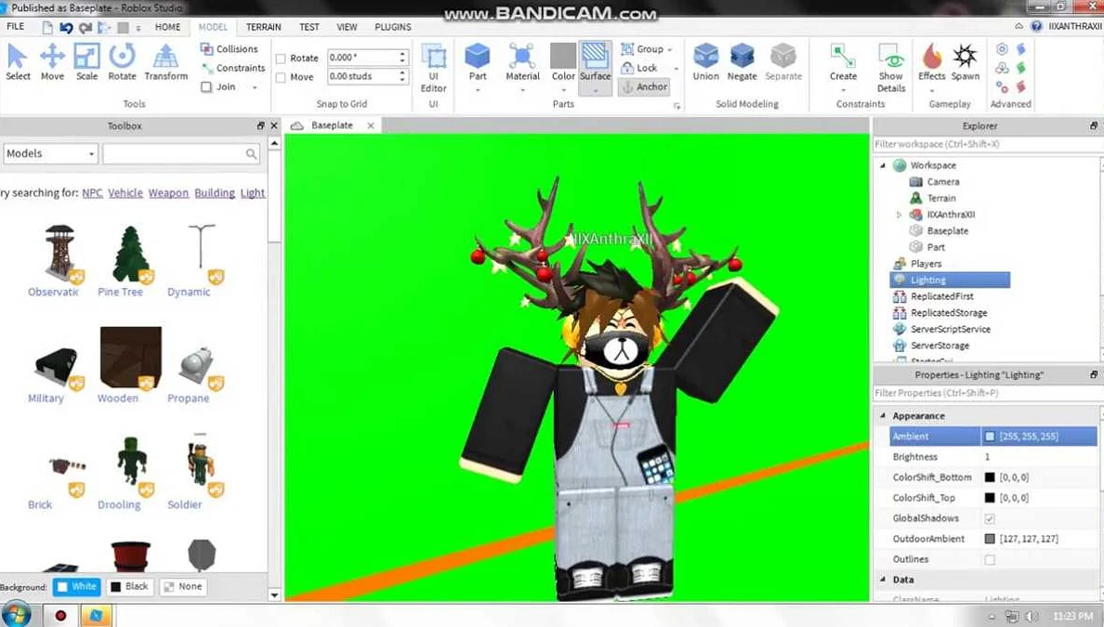Select White toolbox background
The width and height of the screenshot is (1104, 627).
tap(77, 586)
